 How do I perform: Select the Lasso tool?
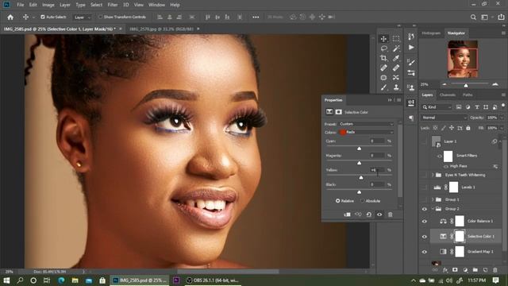(x=383, y=48)
